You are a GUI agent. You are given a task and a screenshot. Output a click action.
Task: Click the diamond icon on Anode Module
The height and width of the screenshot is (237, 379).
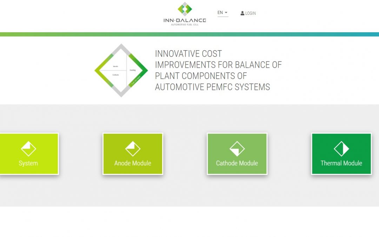point(133,149)
